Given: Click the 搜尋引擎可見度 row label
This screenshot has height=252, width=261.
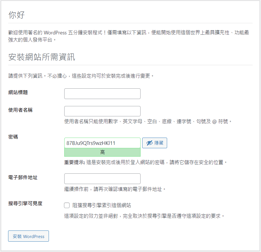Looking at the screenshot, I should (x=25, y=203).
